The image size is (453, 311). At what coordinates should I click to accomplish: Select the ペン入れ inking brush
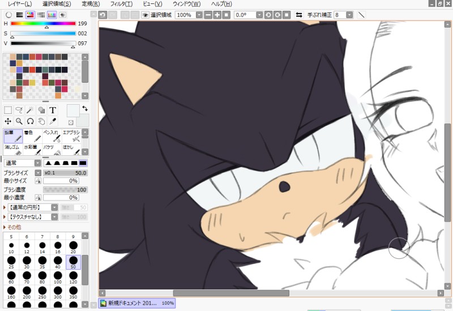pyautogui.click(x=52, y=136)
